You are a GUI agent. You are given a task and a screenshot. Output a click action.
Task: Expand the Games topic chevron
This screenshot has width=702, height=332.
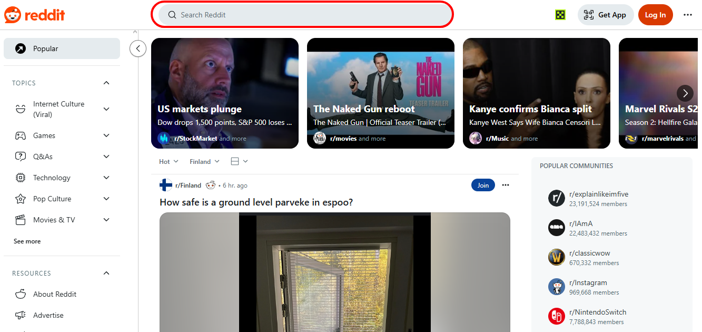click(106, 135)
